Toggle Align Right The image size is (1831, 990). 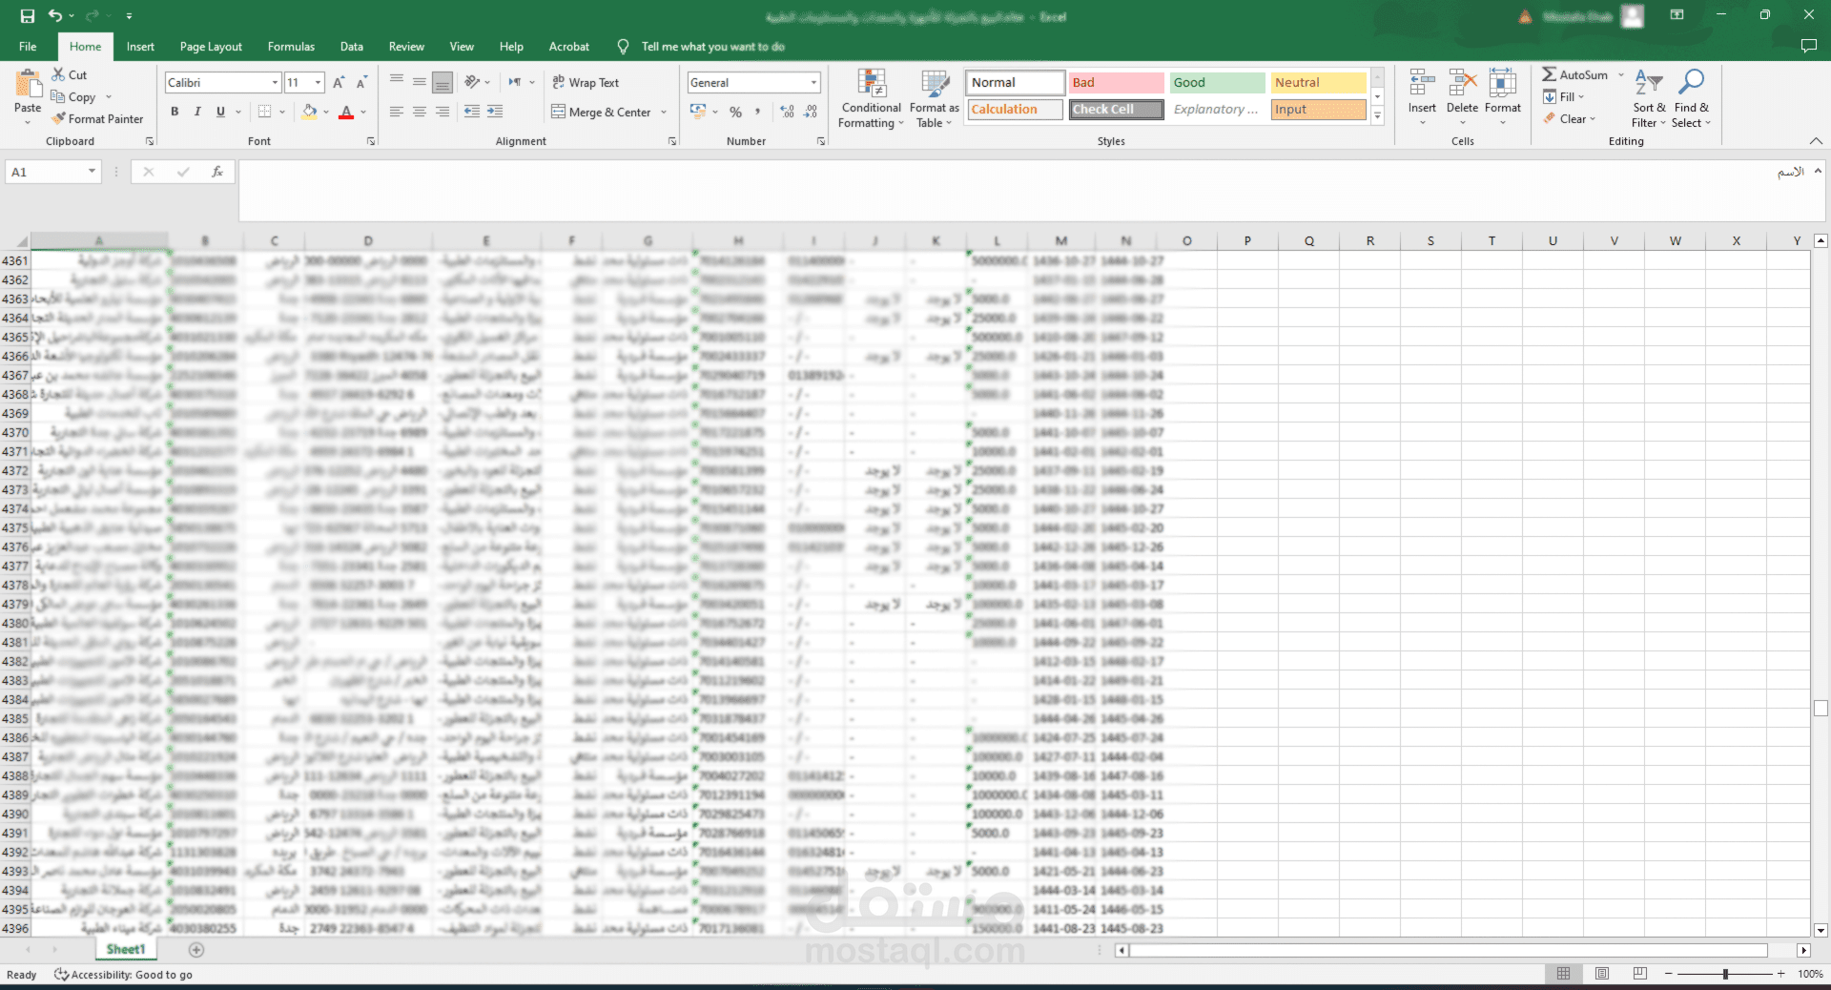[442, 112]
